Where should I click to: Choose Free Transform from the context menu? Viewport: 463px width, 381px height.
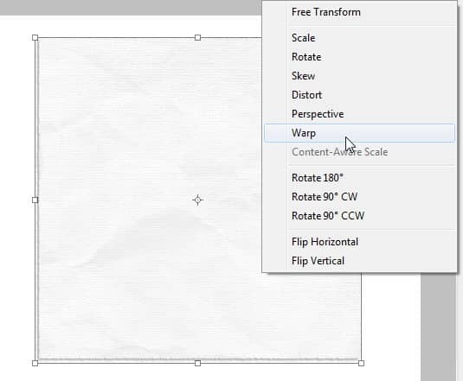click(x=359, y=12)
